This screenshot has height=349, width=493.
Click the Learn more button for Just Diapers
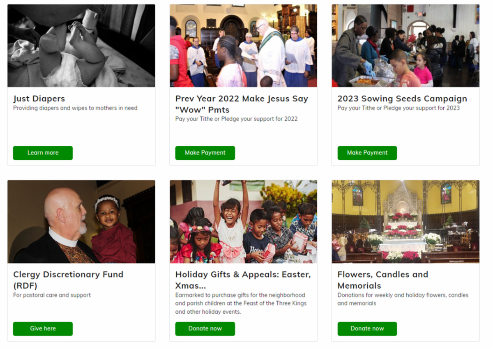tap(43, 153)
